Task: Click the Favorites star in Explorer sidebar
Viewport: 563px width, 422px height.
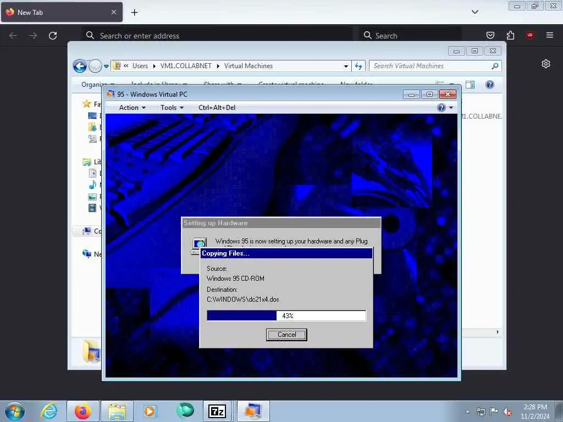Action: click(x=86, y=104)
